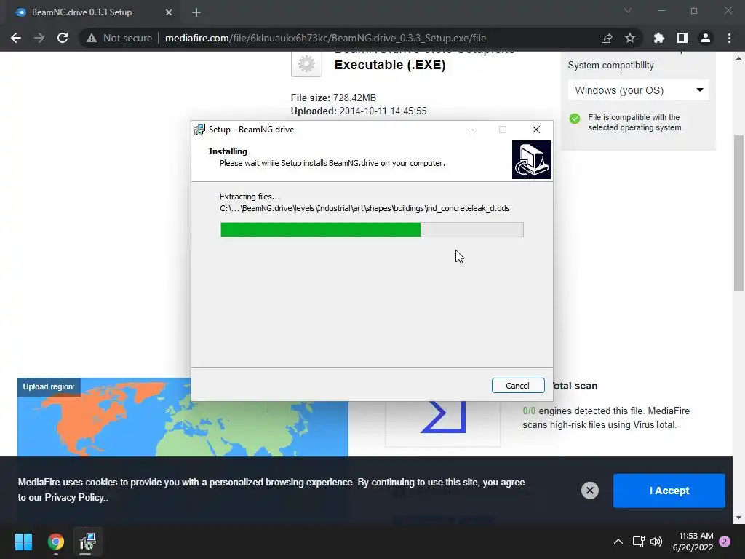
Task: Open the clock showing 11:53 AM
Action: pyautogui.click(x=693, y=542)
